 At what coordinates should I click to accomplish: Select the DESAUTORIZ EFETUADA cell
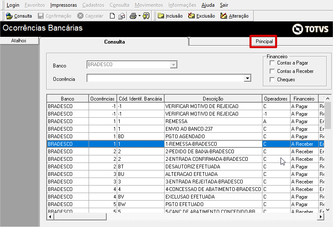pyautogui.click(x=213, y=167)
